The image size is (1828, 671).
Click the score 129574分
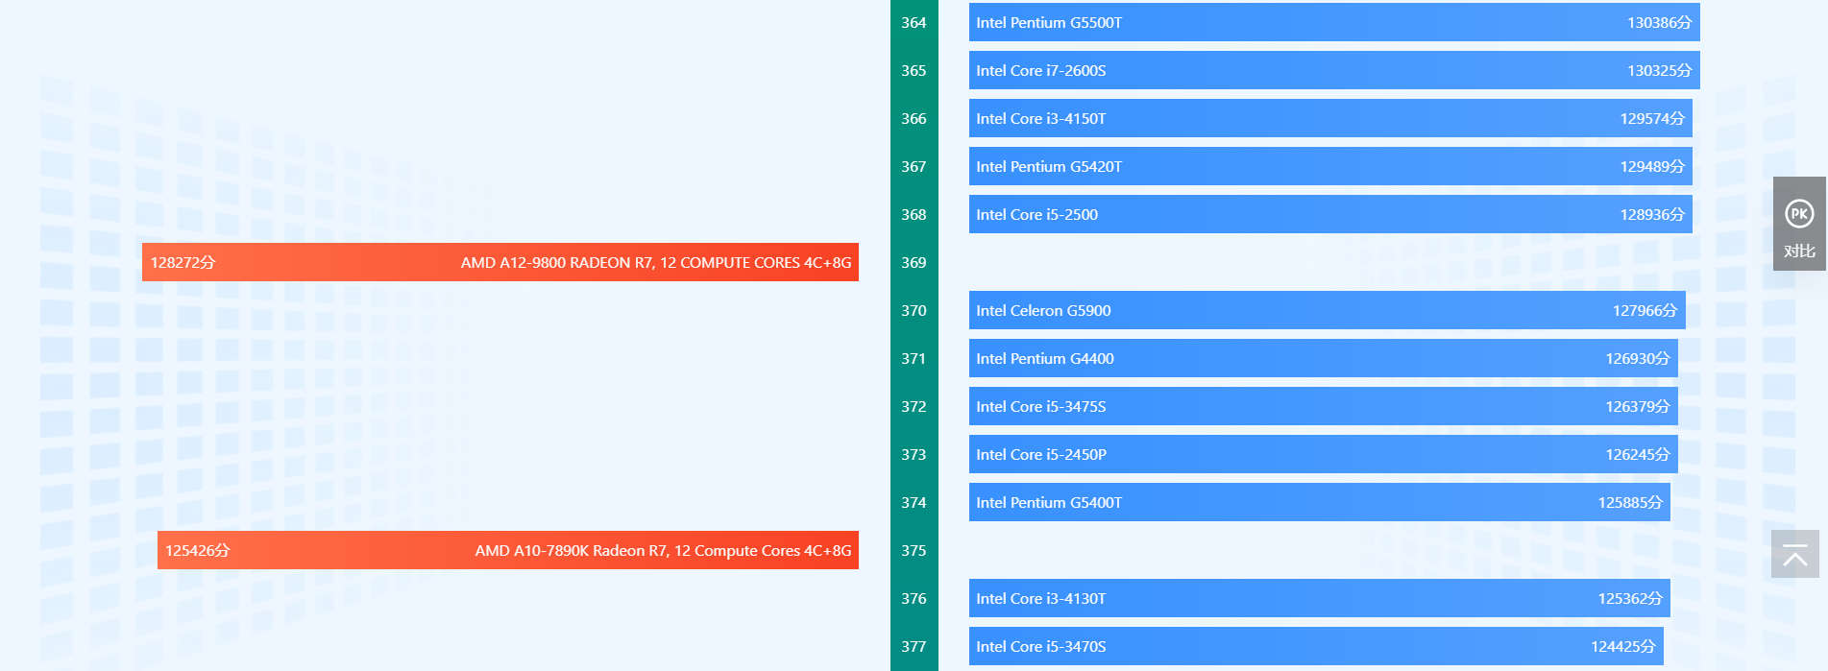pos(1652,118)
